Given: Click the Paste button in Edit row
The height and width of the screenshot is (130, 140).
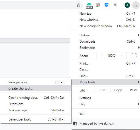Looking at the screenshot, I should click(133, 90).
